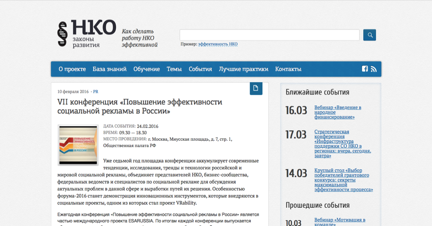Open the «Стратегическая конференция» event link

click(343, 143)
